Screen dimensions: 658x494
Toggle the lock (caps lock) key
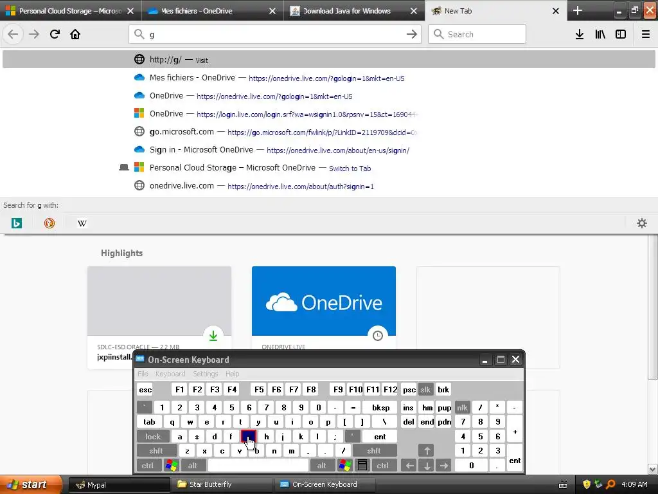click(153, 437)
